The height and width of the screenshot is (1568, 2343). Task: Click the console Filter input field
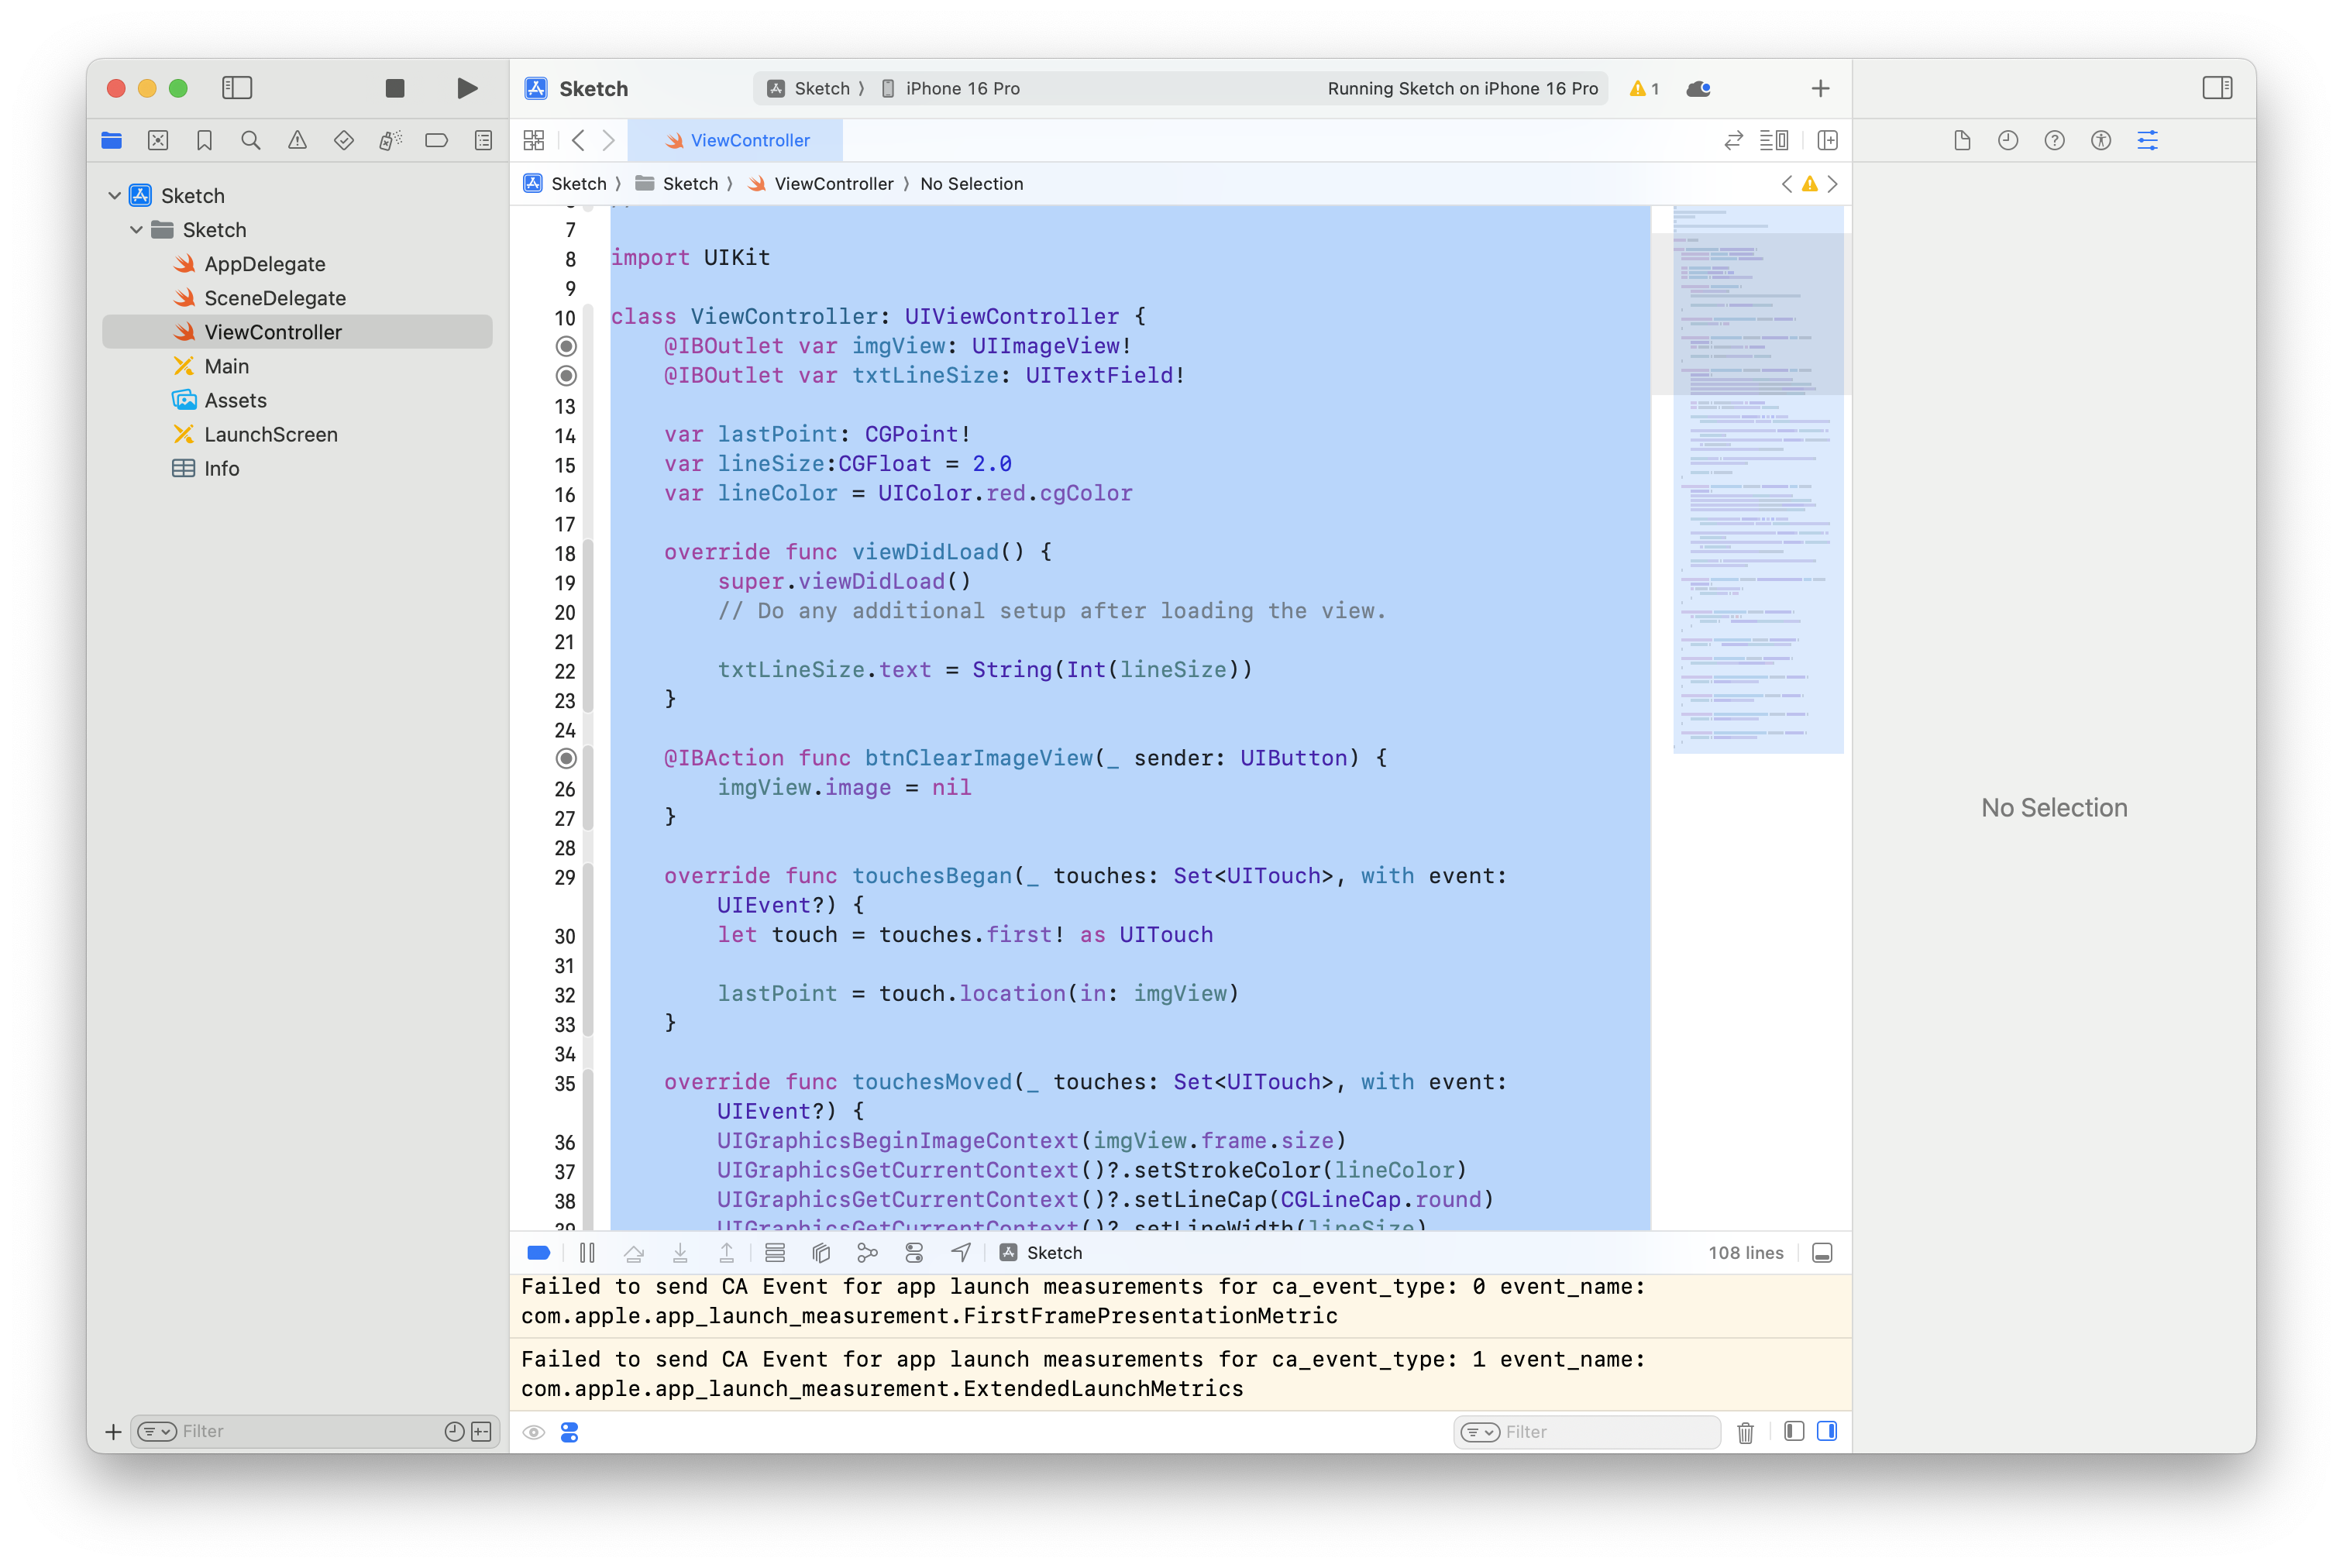(1605, 1432)
